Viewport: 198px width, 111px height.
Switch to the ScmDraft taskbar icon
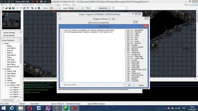coord(66,108)
